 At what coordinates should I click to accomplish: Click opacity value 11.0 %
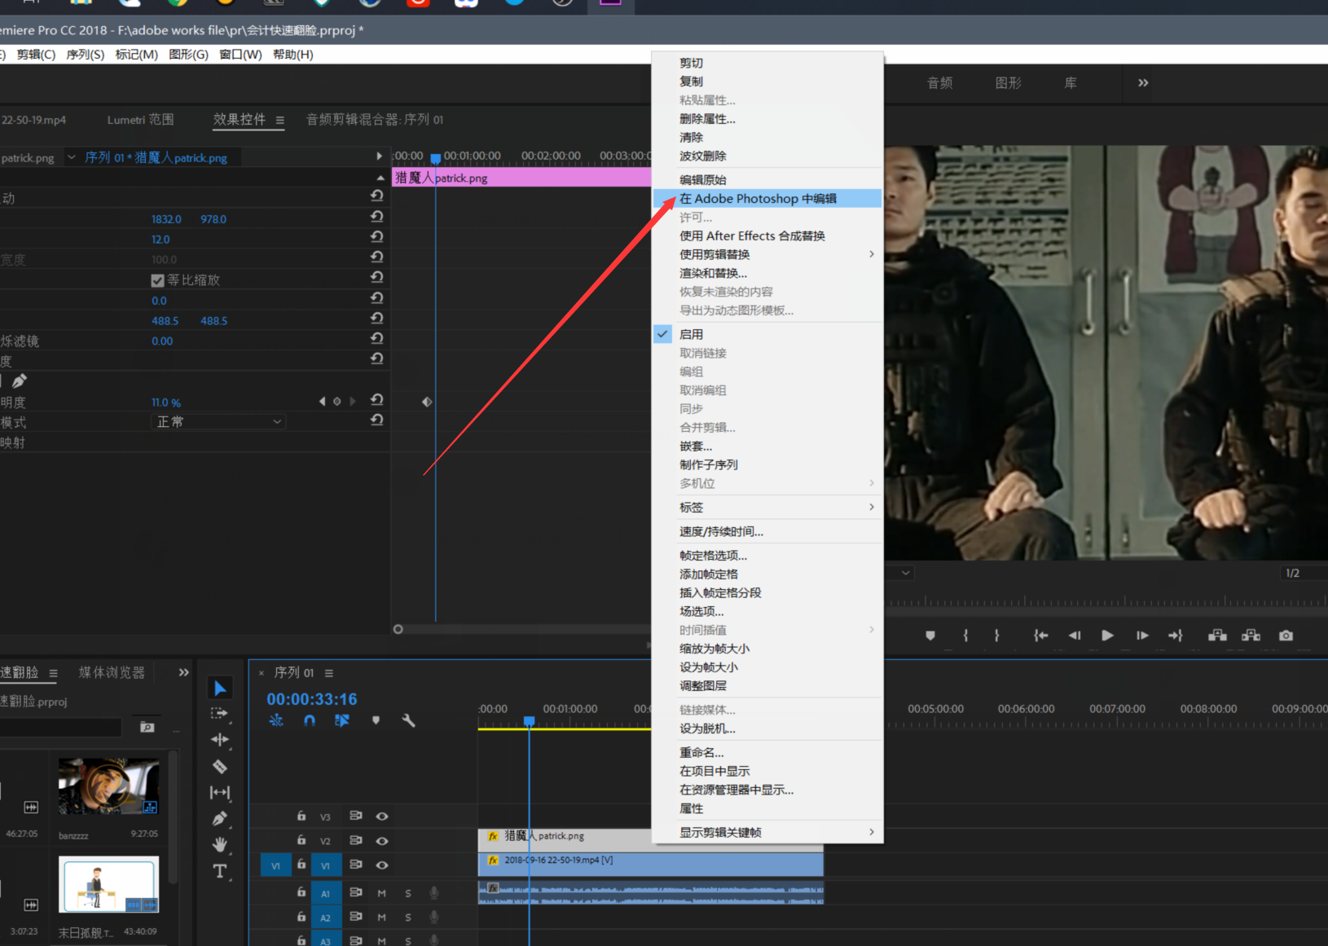(x=166, y=403)
